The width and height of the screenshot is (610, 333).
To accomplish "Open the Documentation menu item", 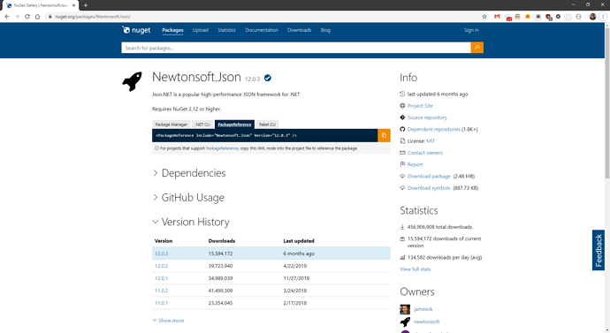I will click(x=262, y=30).
